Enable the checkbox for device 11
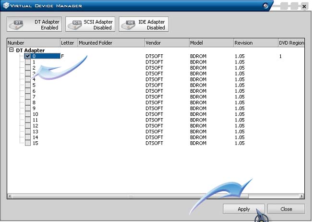 [28, 120]
